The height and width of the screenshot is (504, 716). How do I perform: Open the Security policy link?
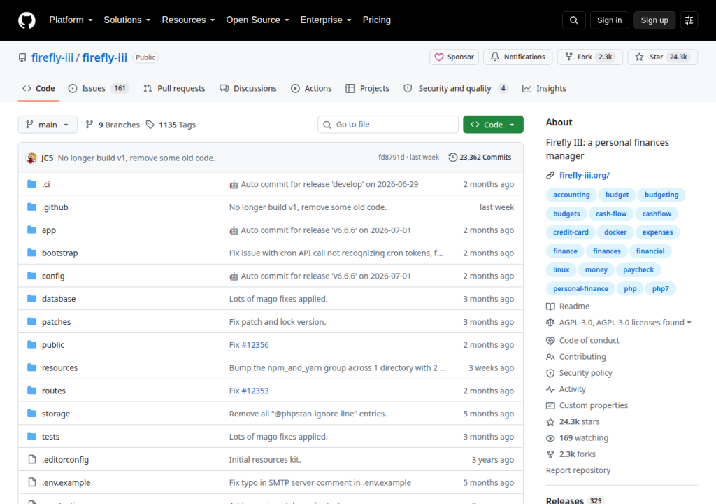585,373
